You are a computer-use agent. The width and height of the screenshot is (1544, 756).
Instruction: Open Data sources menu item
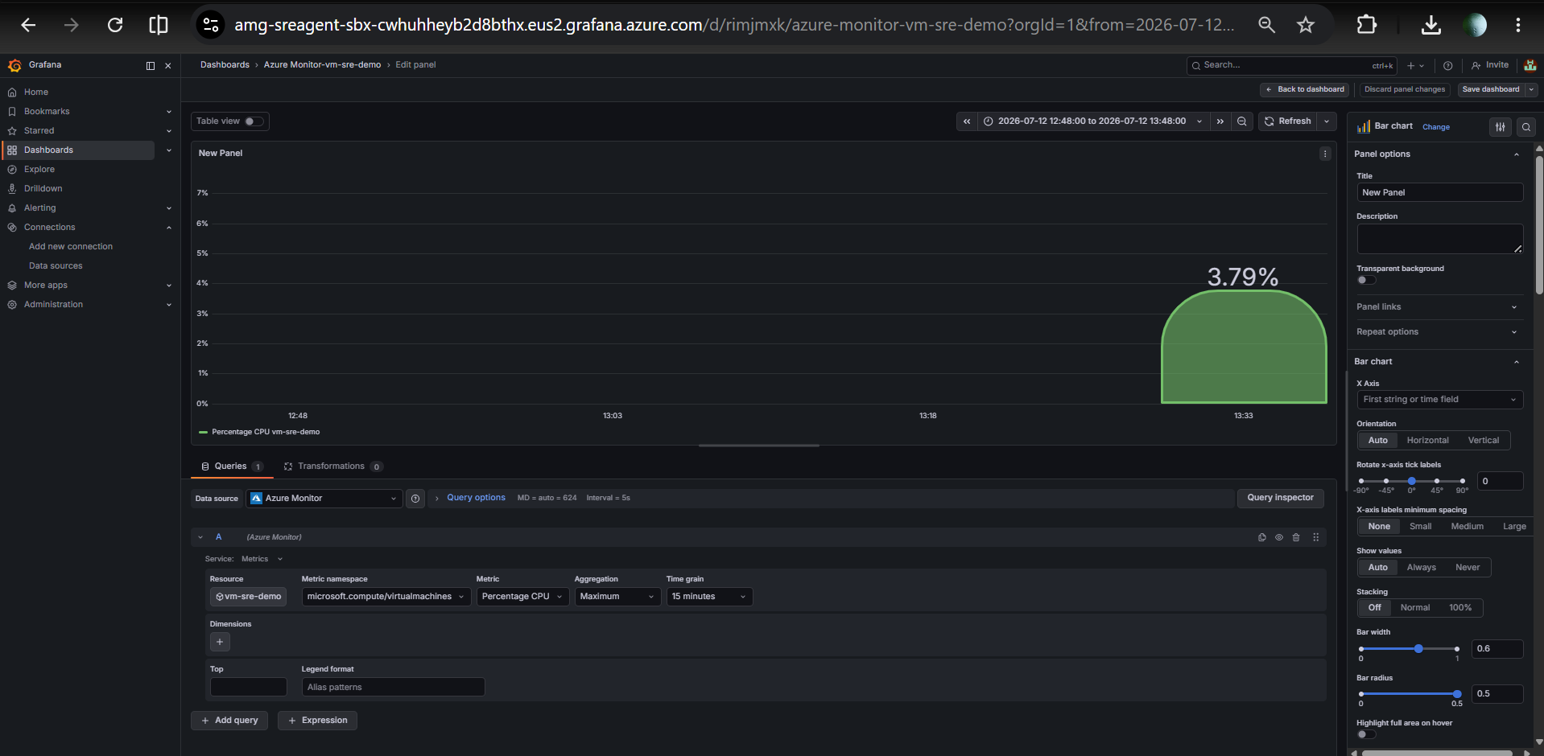click(x=56, y=266)
